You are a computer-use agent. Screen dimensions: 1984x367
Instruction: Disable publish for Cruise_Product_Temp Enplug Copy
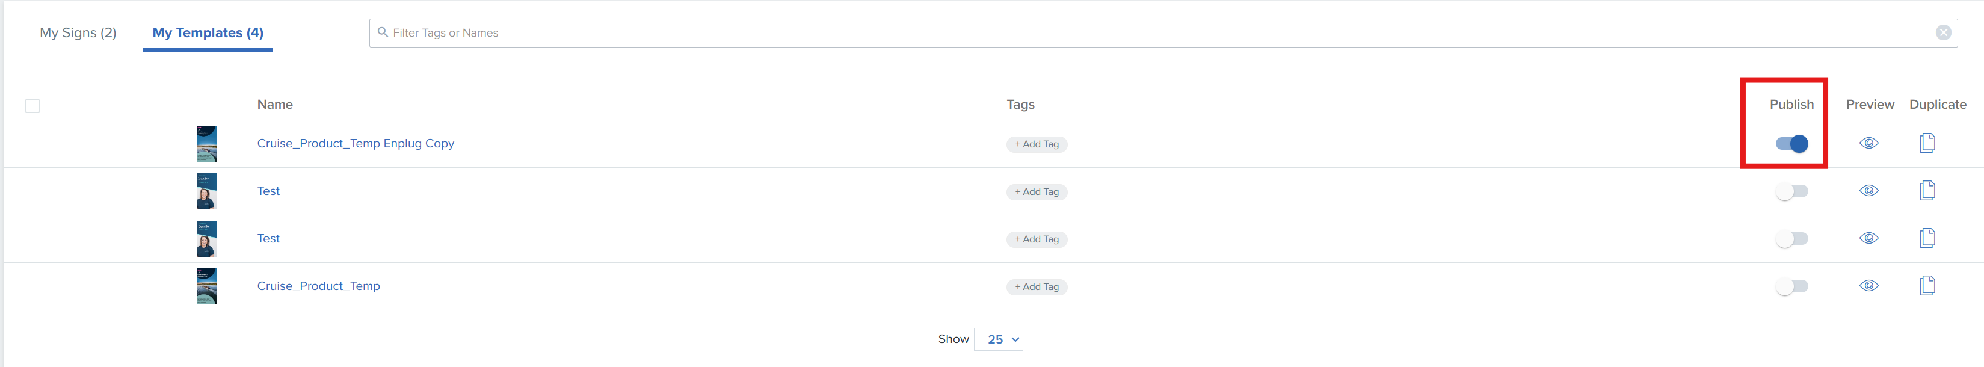[1791, 144]
